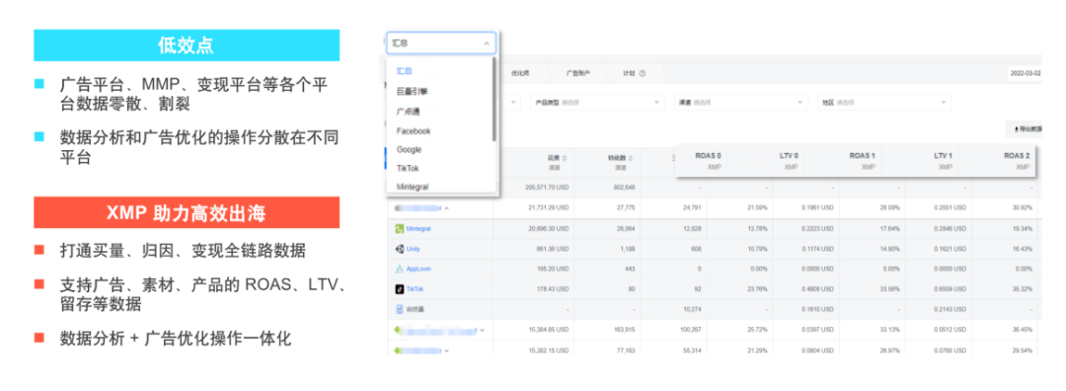Sort by the 转化数 column sort arrows
This screenshot has height=391, width=1066.
(630, 158)
